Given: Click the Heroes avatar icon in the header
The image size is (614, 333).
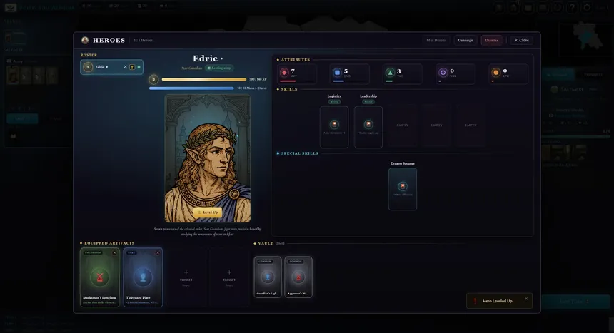Looking at the screenshot, I should pos(85,41).
